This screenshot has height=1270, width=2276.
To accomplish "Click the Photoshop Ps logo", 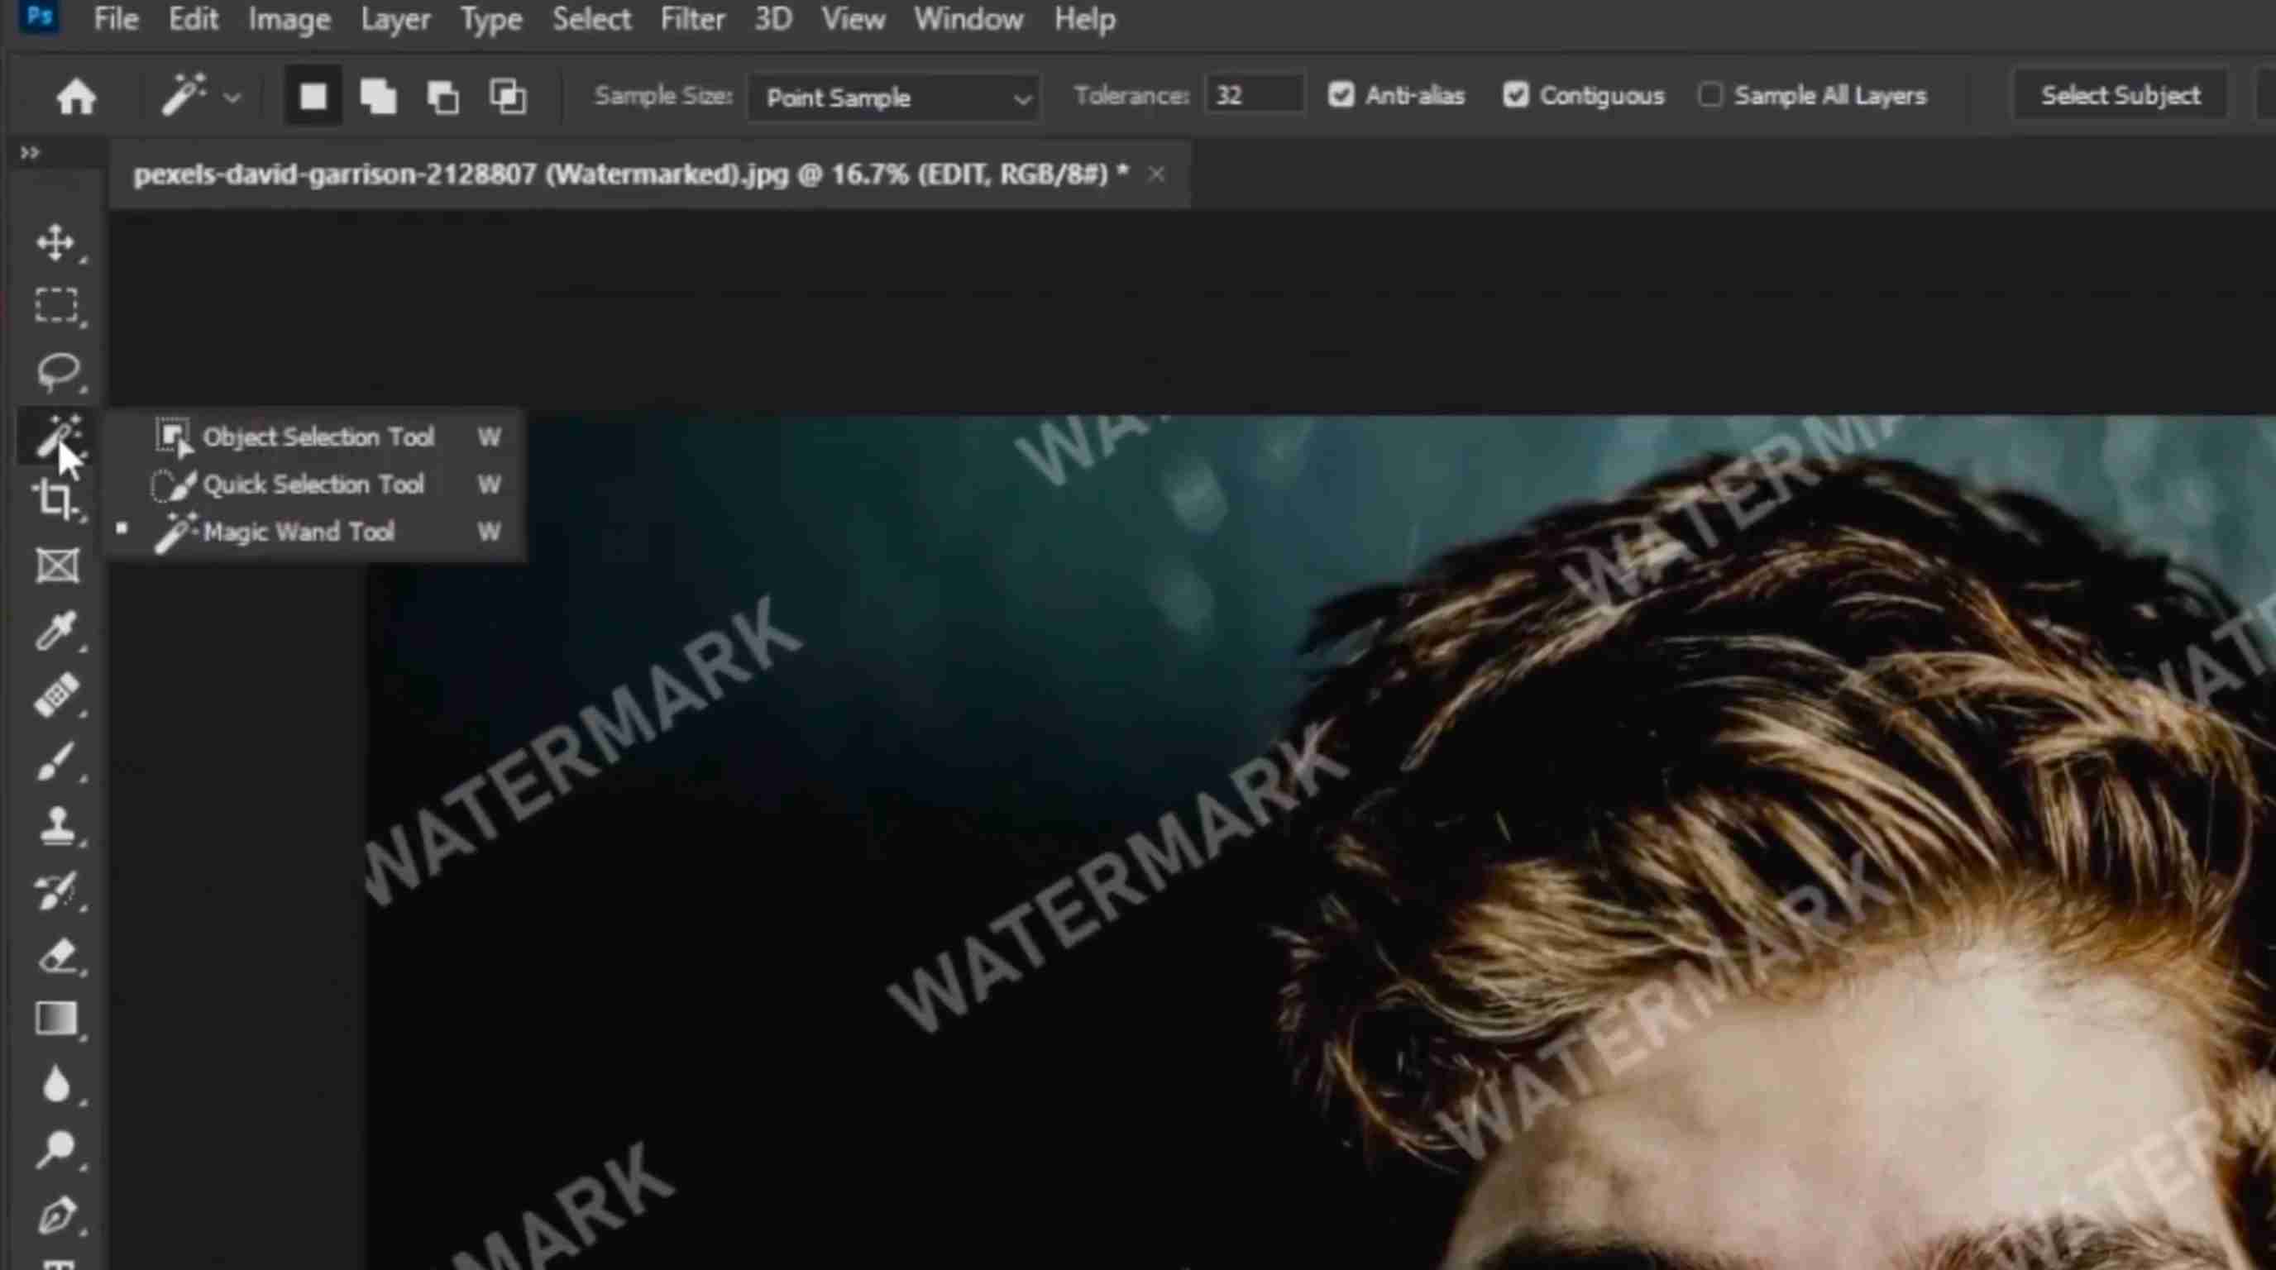I will click(39, 17).
